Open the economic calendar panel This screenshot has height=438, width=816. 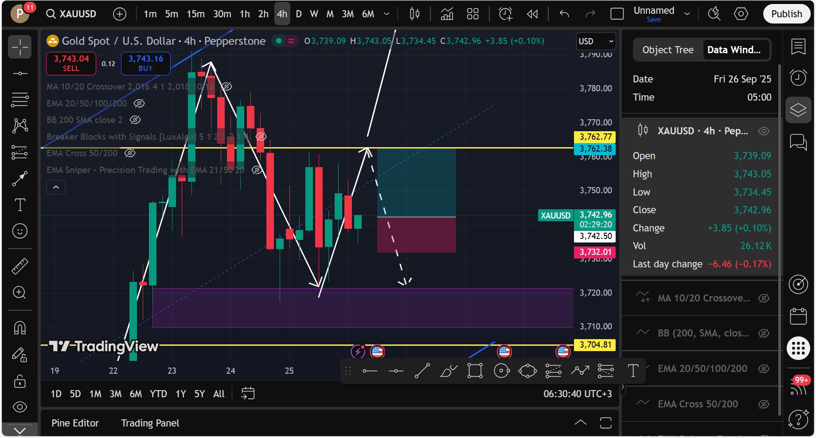798,316
